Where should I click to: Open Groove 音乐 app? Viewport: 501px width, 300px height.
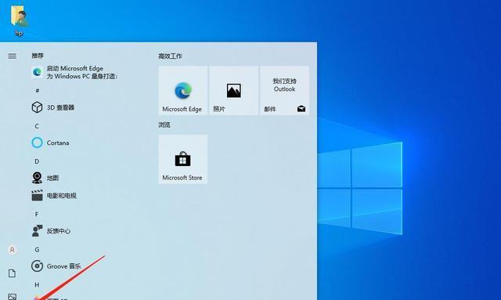(x=56, y=266)
